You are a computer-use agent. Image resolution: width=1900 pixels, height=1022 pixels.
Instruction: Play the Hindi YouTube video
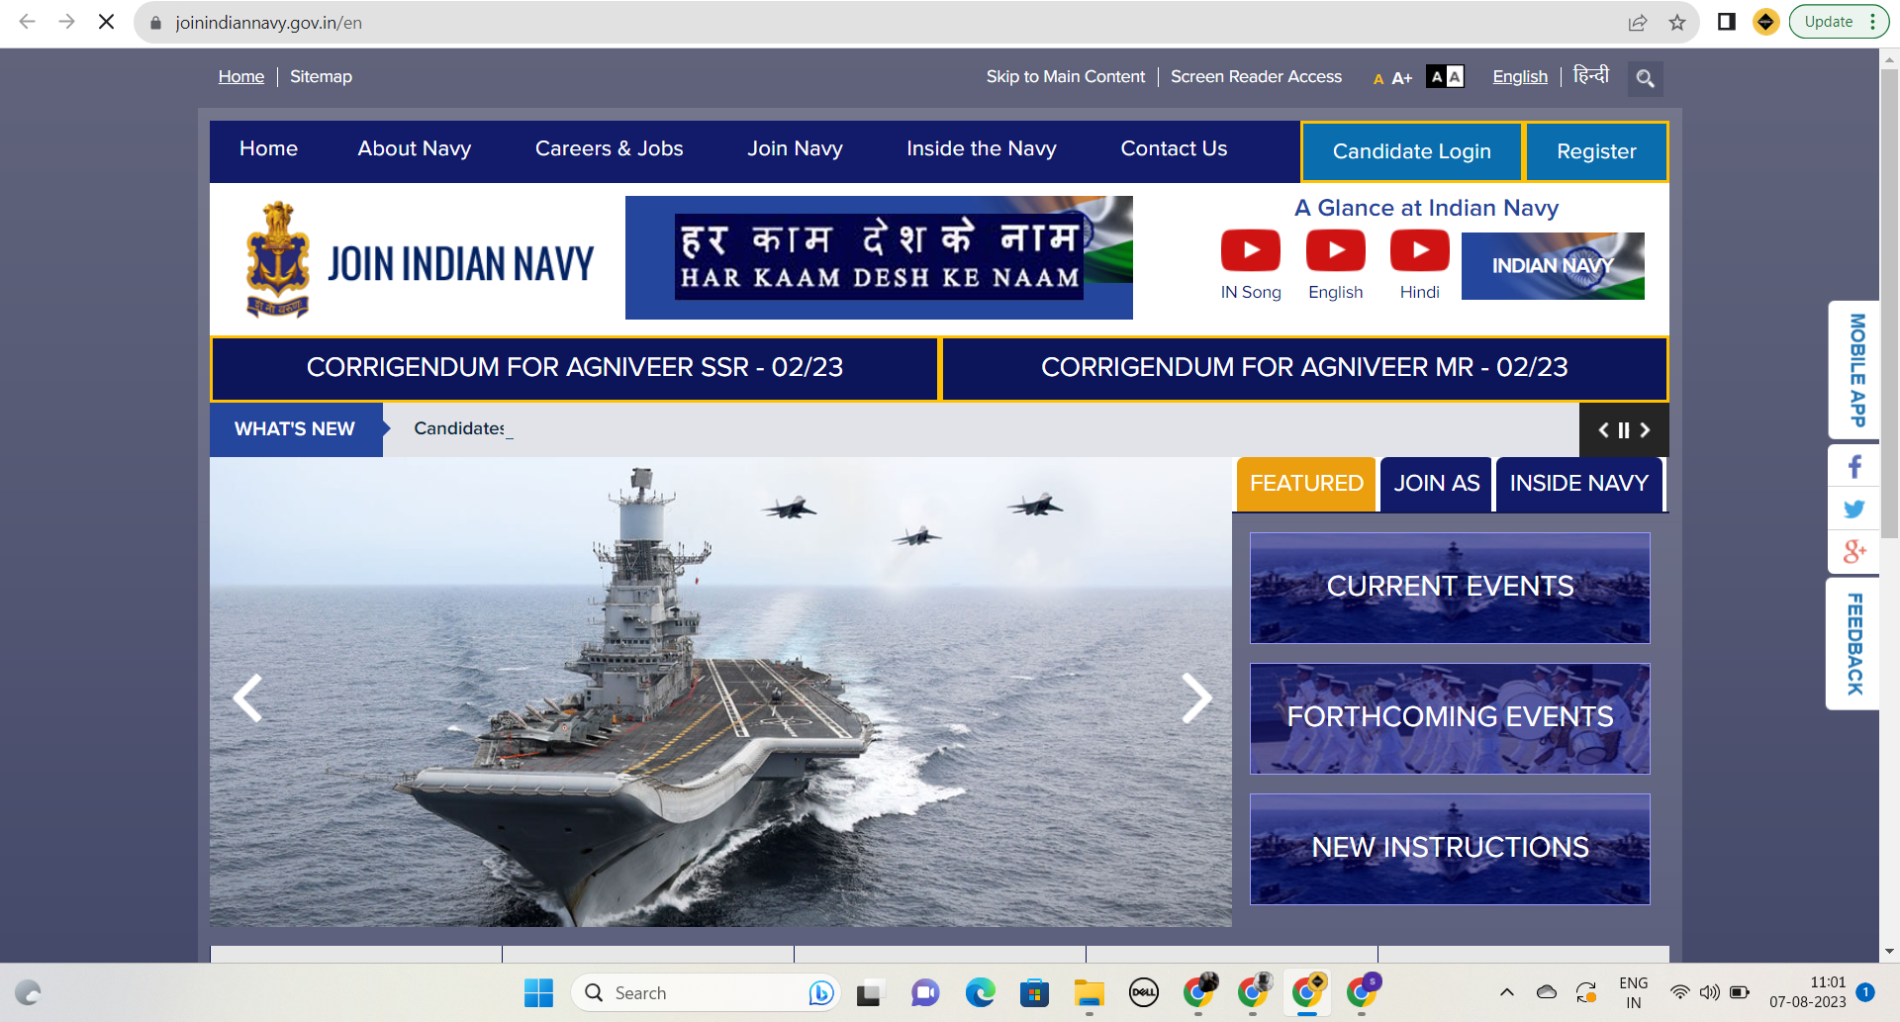[x=1420, y=250]
